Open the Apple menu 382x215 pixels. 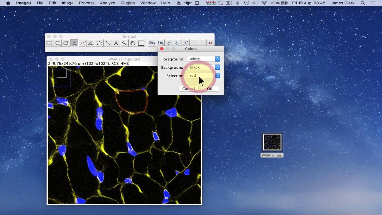8,3
